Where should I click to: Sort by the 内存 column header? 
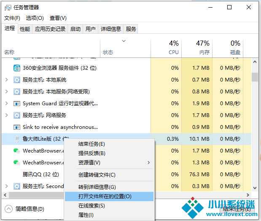[197, 49]
